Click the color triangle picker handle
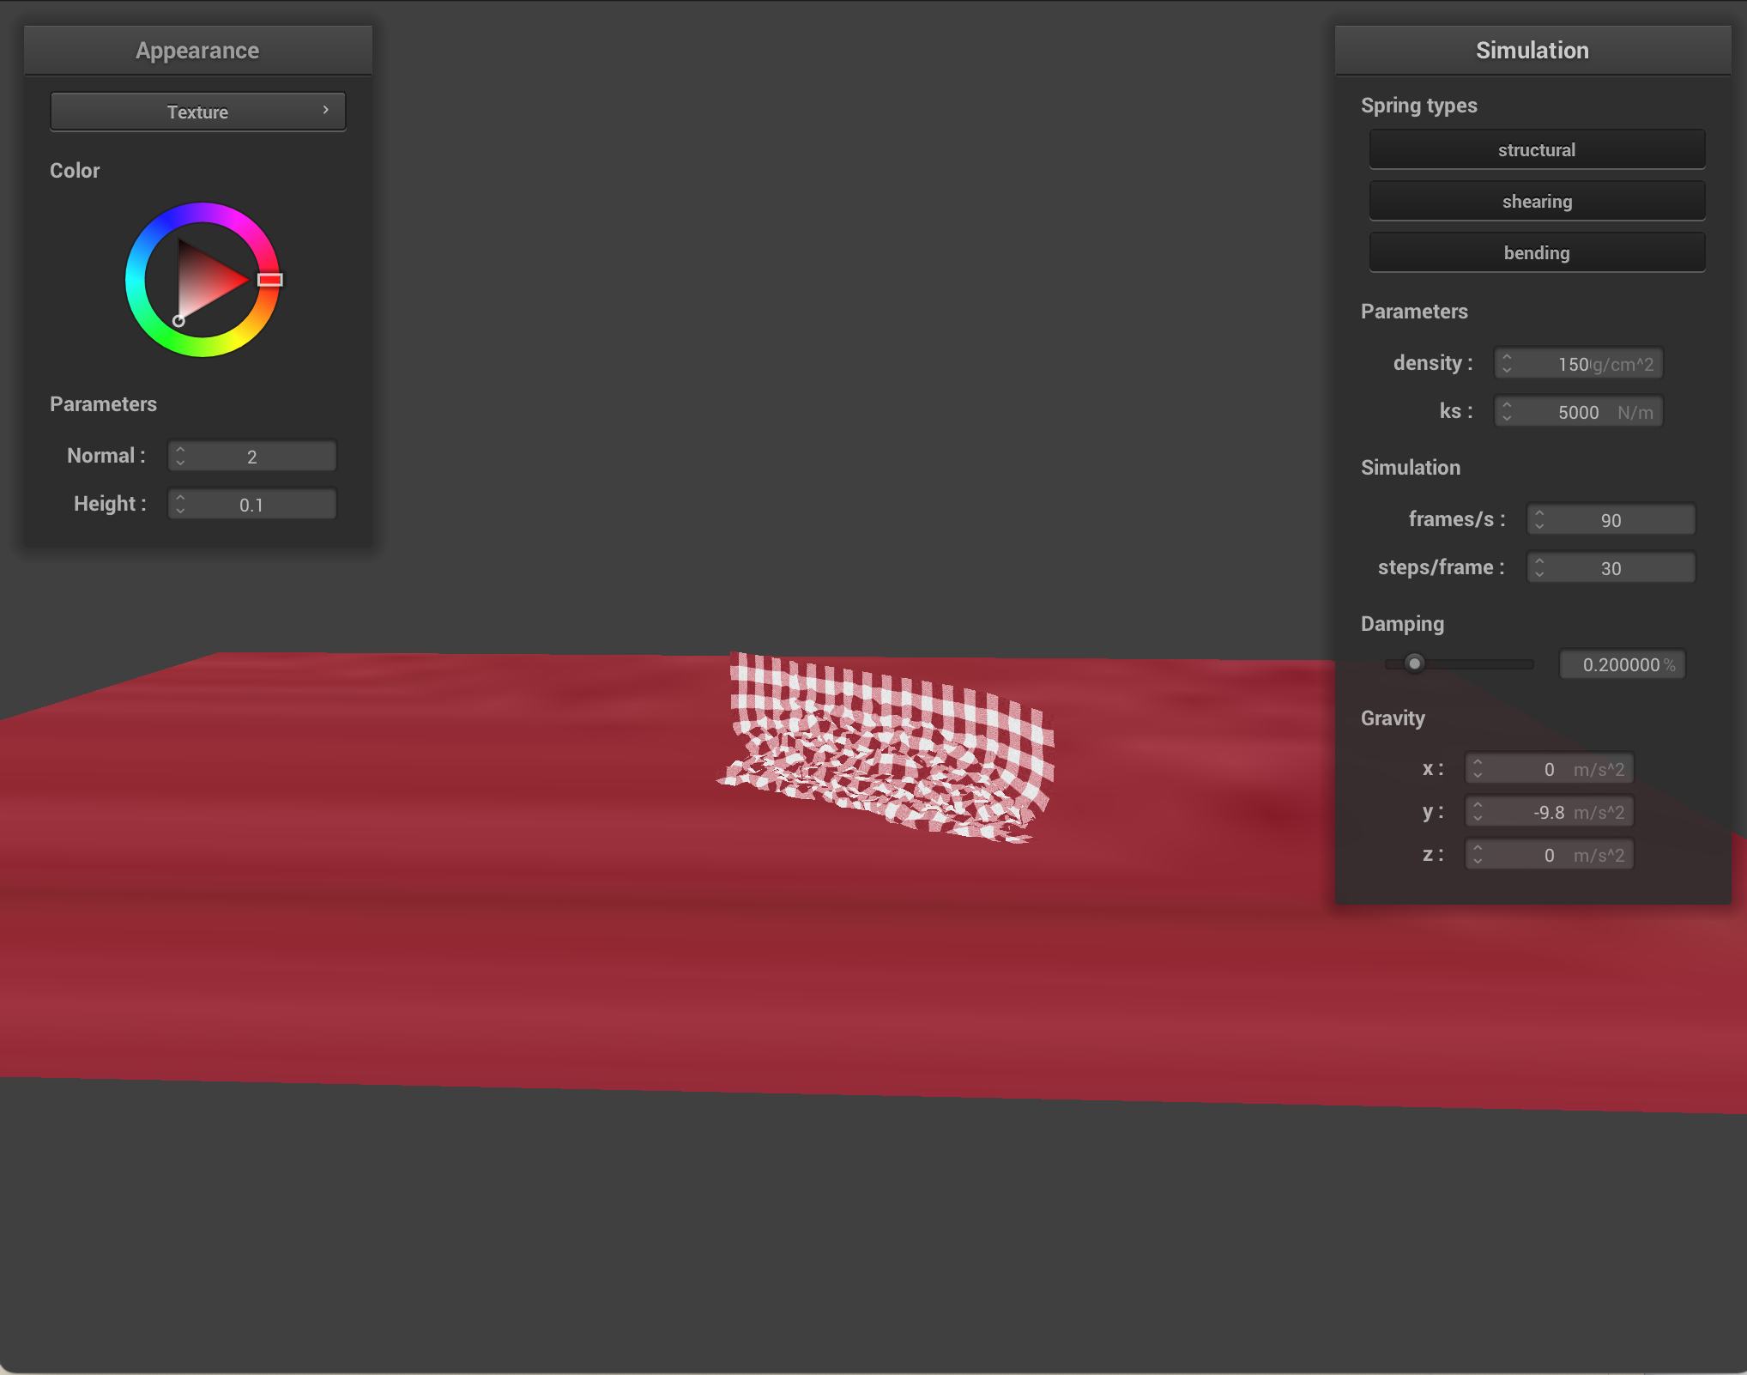This screenshot has height=1375, width=1747. 178,320
